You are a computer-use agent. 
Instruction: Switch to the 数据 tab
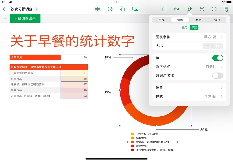(198, 20)
